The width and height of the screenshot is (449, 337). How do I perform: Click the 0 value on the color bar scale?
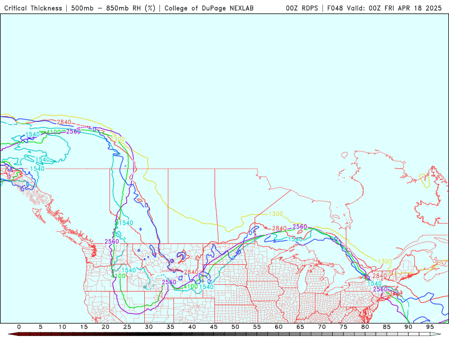click(19, 327)
